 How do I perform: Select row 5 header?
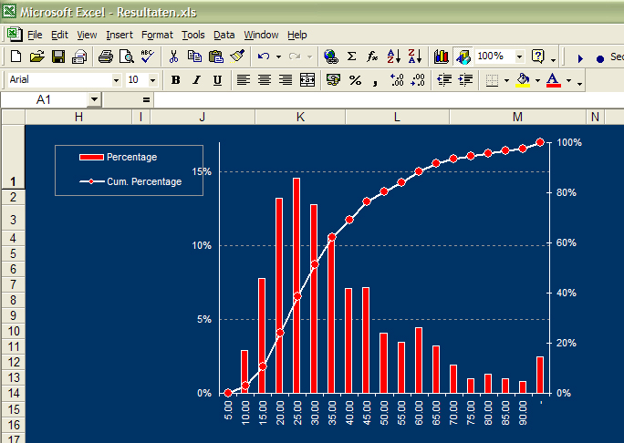[x=13, y=253]
